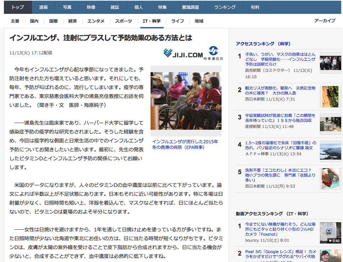The width and height of the screenshot is (343, 262).
Task: Switch to the 映像 tab
Action: pyautogui.click(x=91, y=7)
